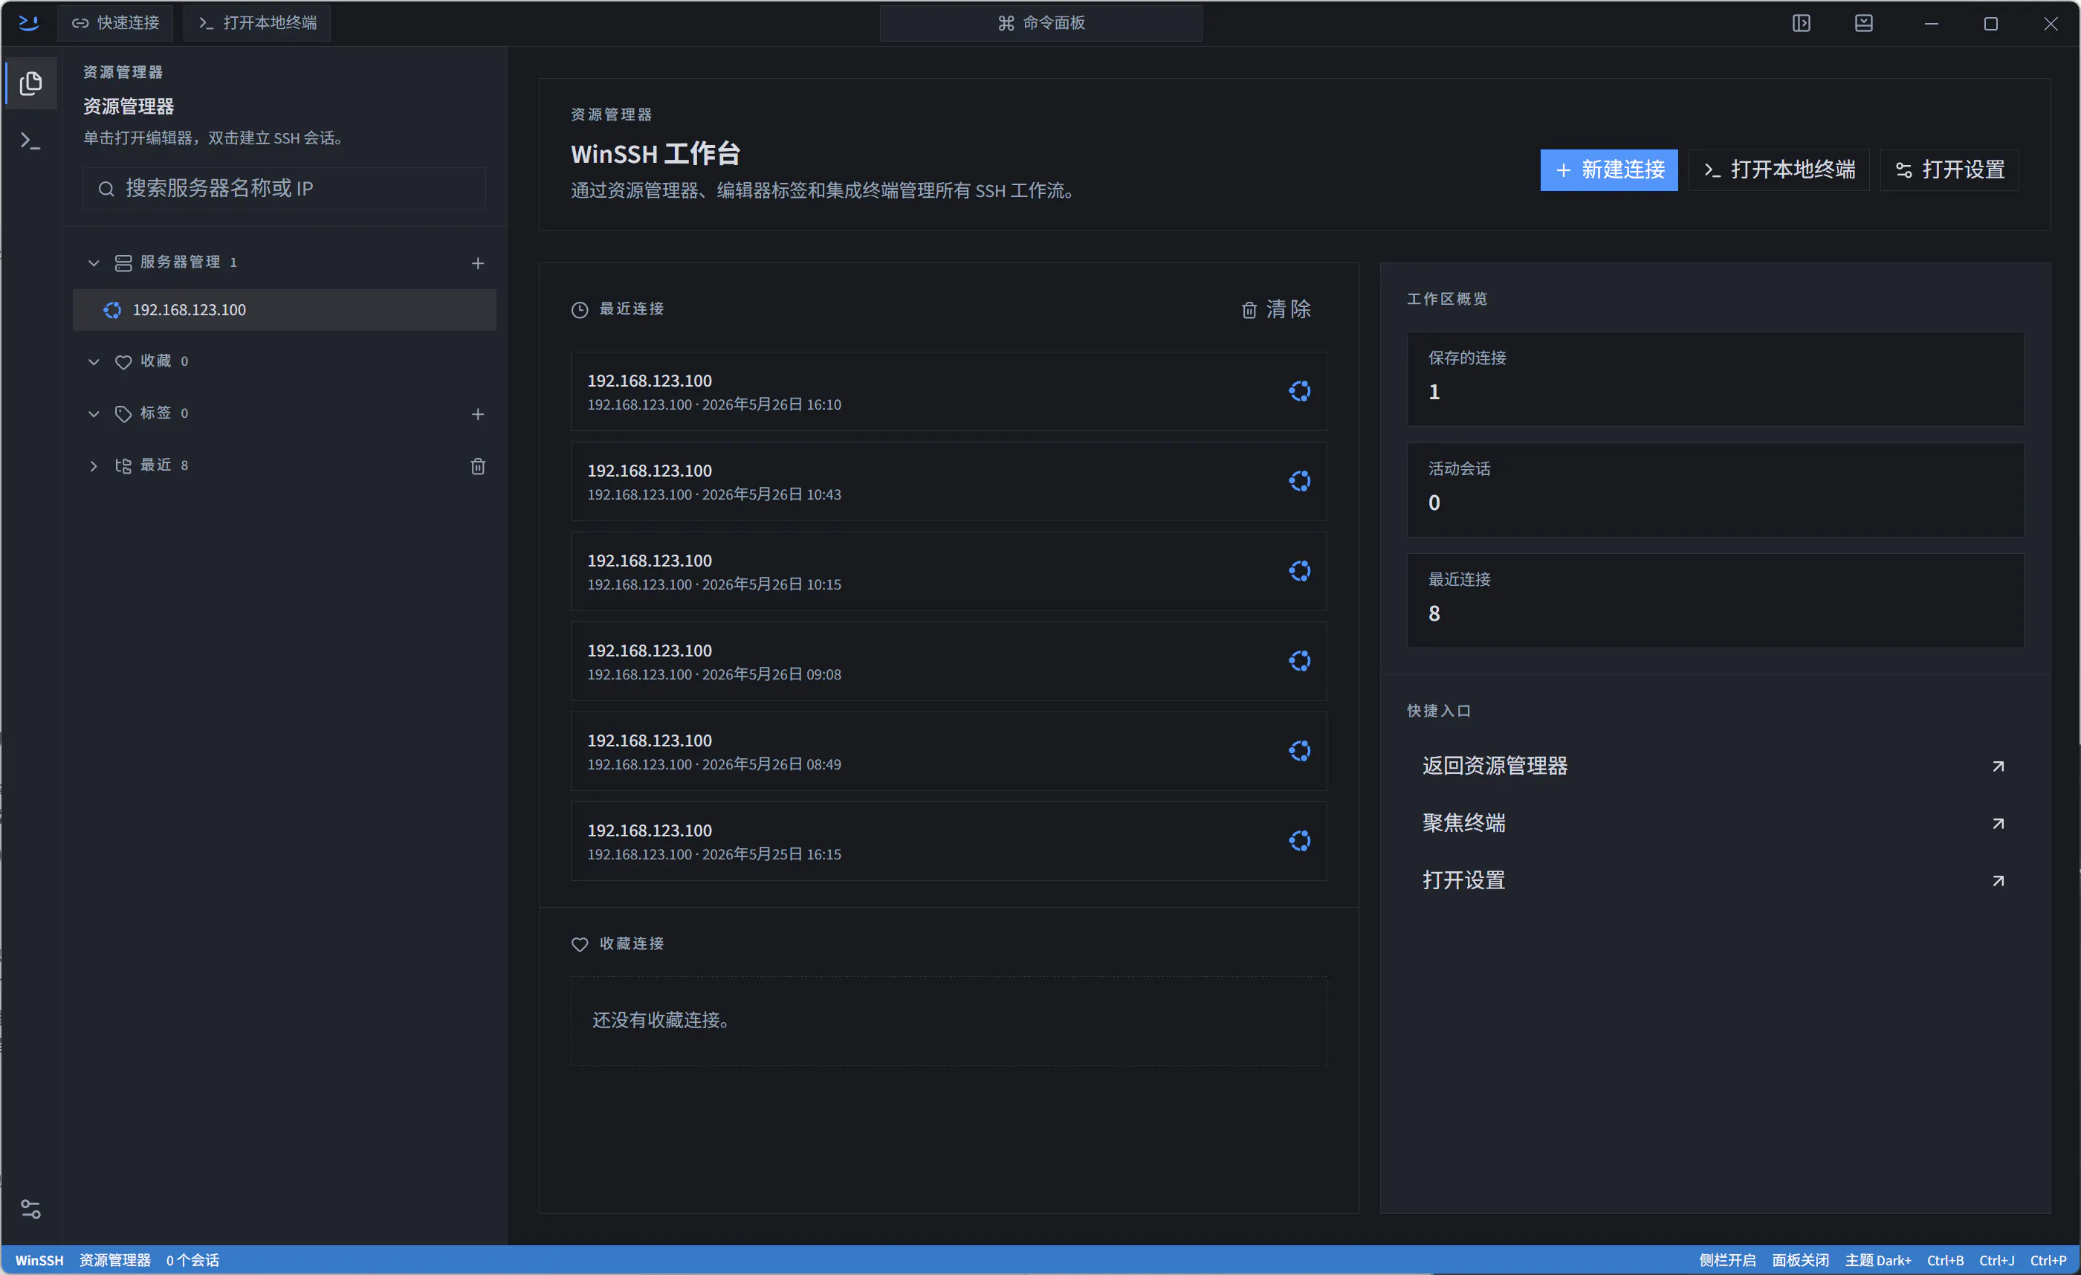Open the 命令面板 command palette

point(1040,23)
